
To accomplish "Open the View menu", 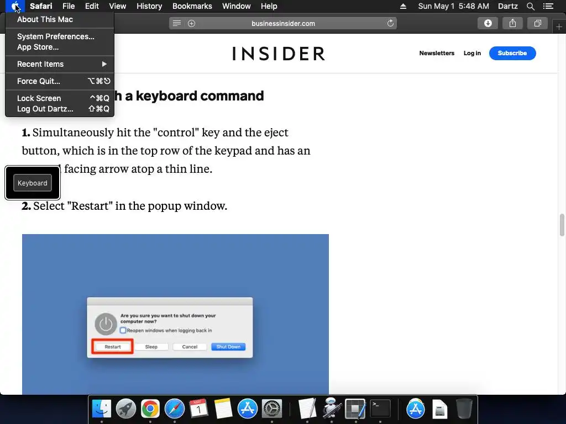I will (x=118, y=6).
